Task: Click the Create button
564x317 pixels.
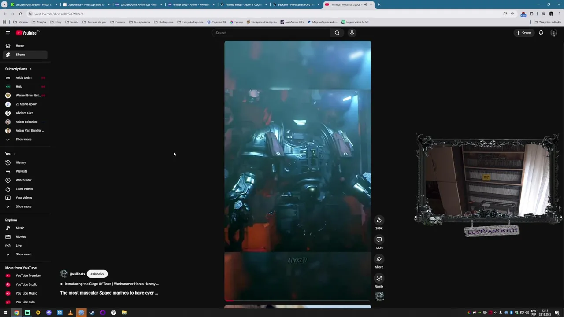Action: (524, 33)
